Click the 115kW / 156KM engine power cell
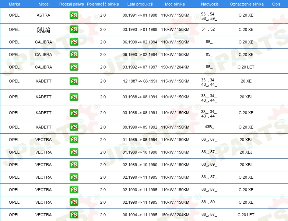Viewport: 288px width, 221px height. pyautogui.click(x=175, y=81)
